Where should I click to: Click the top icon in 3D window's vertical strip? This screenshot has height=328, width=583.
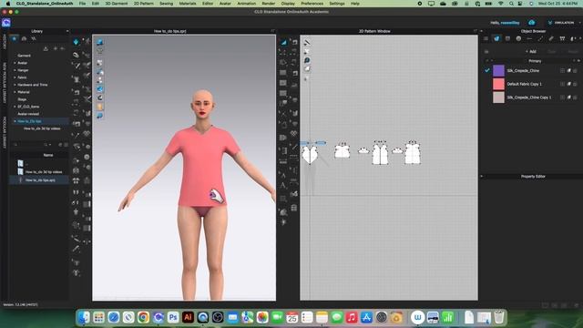click(100, 42)
